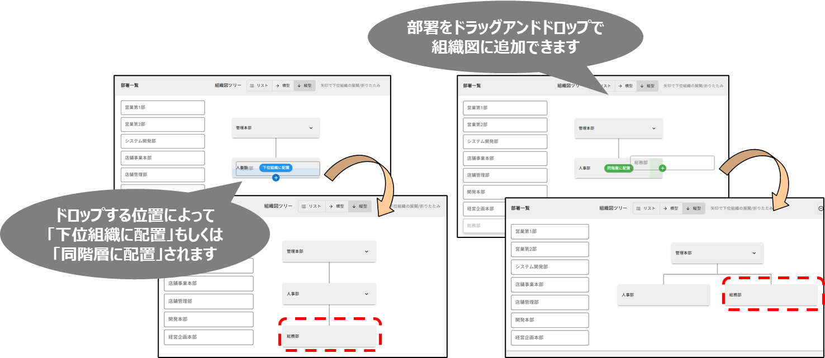
Task: Click the blue 下位組織に配置 badge
Action: click(x=276, y=168)
